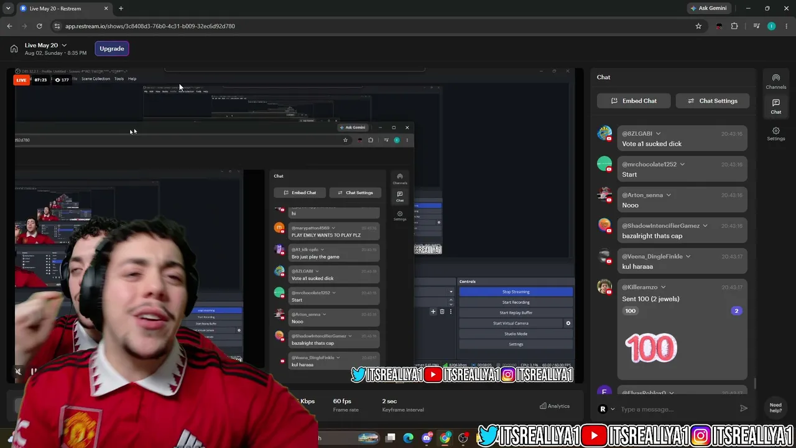
Task: Click the browser Forward arrow
Action: [24, 26]
